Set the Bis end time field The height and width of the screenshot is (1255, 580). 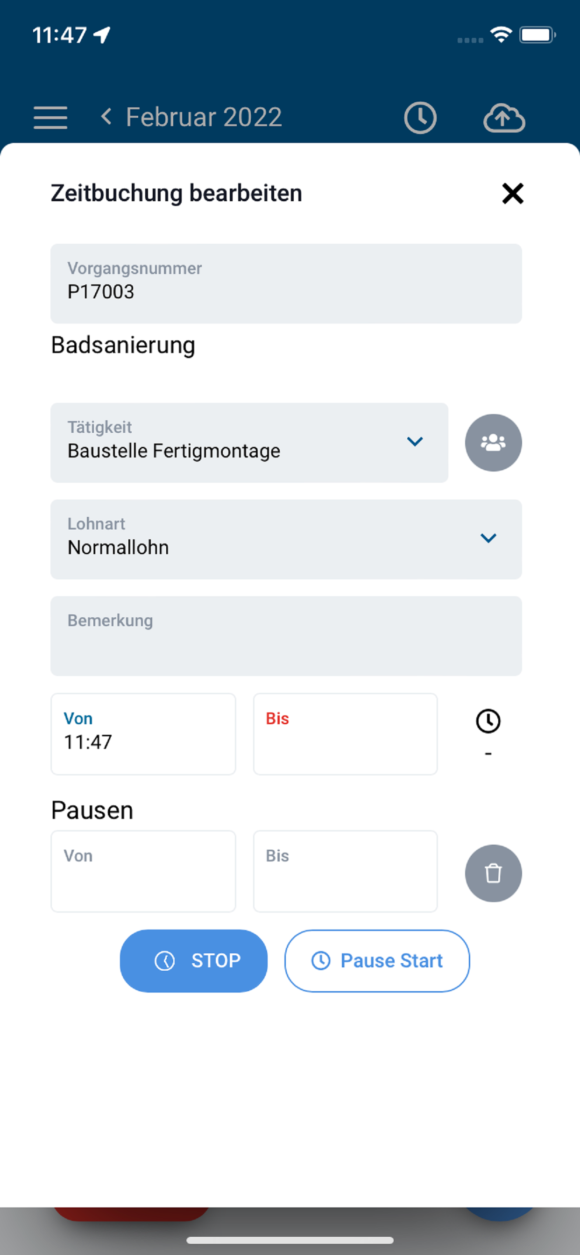click(345, 733)
